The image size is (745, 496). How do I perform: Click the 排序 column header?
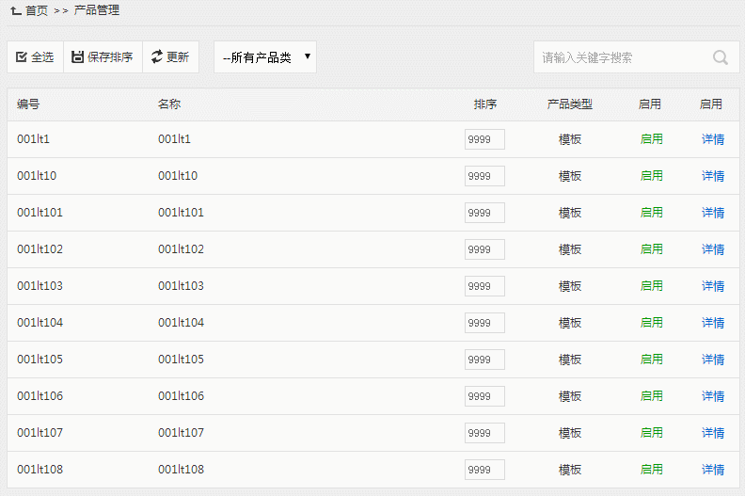pos(485,104)
